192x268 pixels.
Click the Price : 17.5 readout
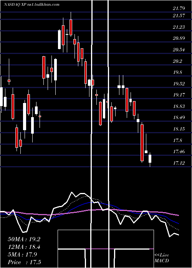(24, 262)
